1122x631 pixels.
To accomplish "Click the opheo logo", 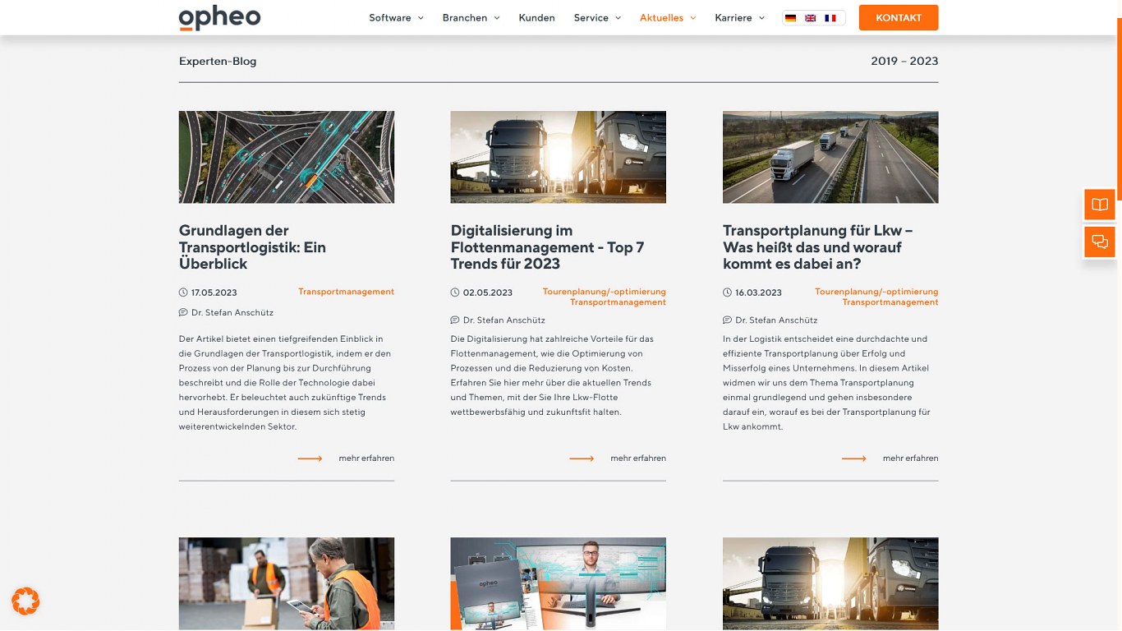I will (x=219, y=17).
